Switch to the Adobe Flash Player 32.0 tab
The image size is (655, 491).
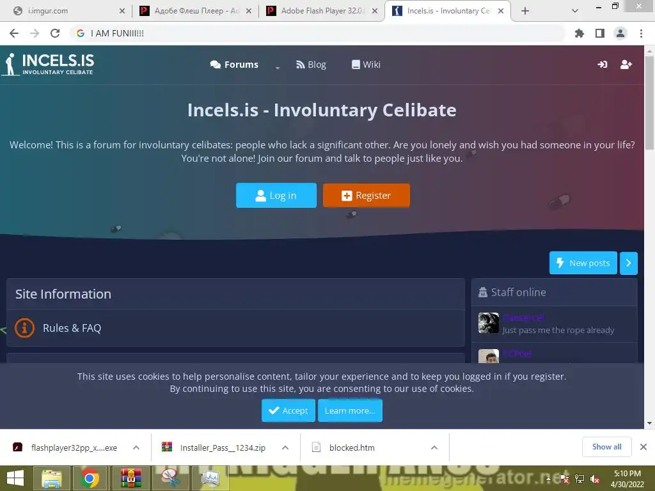(321, 11)
